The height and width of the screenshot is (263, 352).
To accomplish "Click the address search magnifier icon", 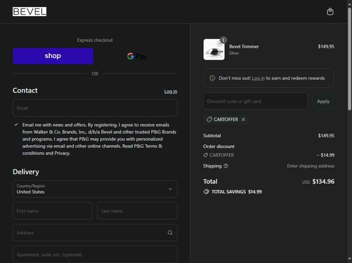I will click(170, 233).
